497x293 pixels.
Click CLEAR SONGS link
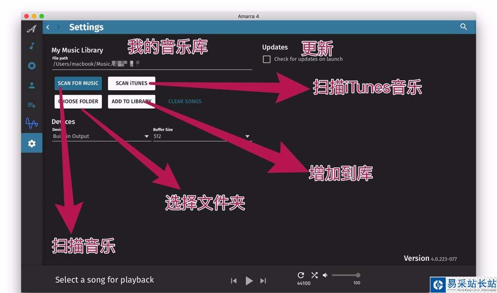[x=185, y=102]
